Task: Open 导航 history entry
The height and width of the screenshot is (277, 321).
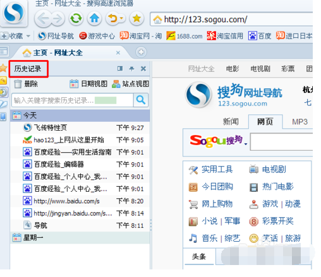Action: (80, 225)
